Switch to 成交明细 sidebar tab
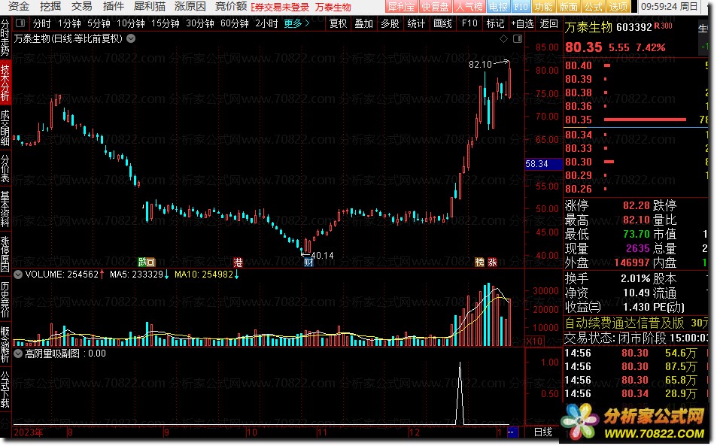 click(5, 128)
